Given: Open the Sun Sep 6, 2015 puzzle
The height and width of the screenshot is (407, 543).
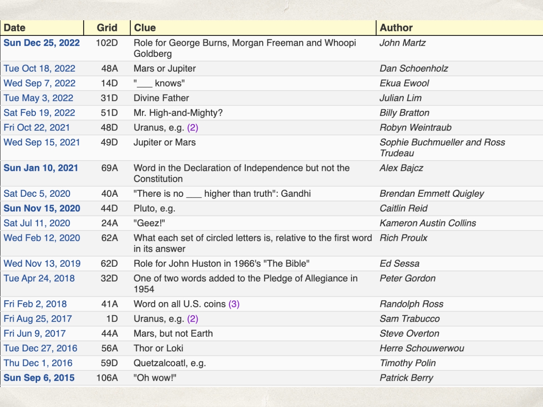Looking at the screenshot, I should tap(39, 378).
